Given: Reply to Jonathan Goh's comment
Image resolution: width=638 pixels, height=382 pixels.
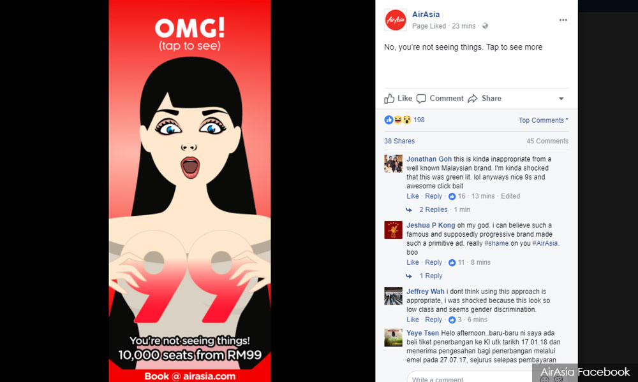Looking at the screenshot, I should [x=433, y=196].
